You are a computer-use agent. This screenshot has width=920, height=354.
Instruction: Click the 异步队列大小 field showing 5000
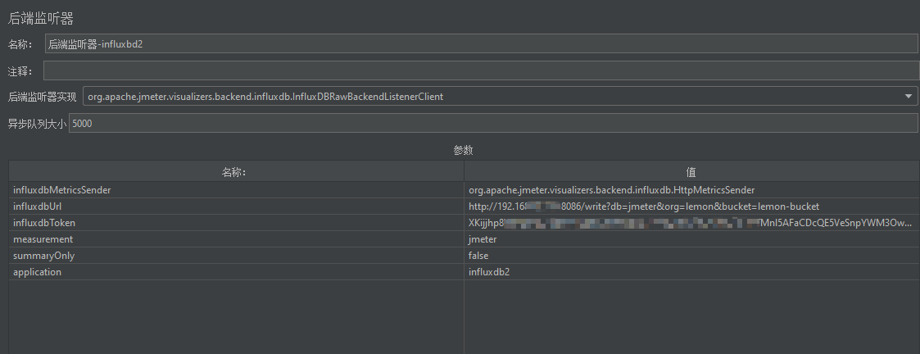pos(493,123)
